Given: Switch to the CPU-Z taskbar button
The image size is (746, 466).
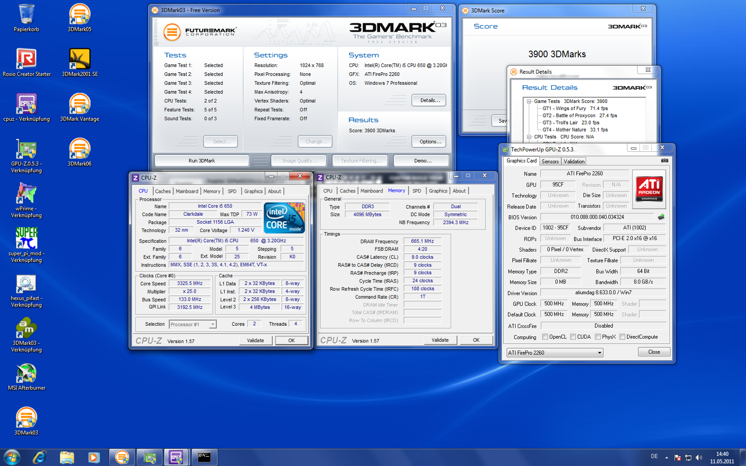Looking at the screenshot, I should (177, 458).
